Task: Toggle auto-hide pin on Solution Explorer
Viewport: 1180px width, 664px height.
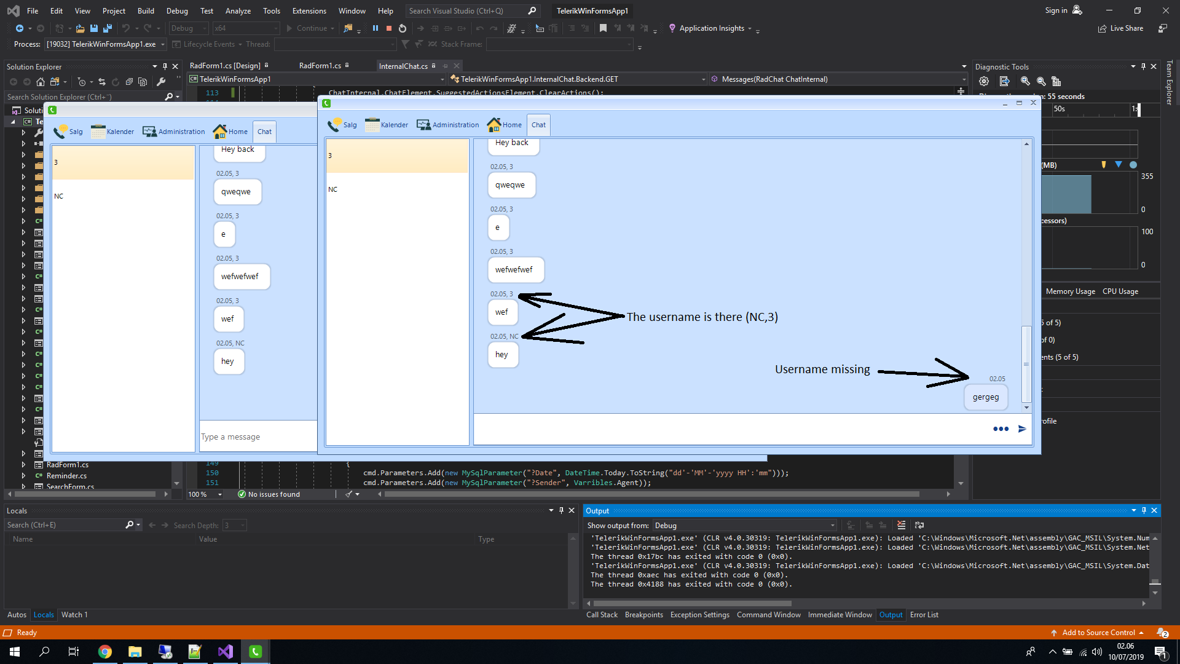Action: (x=165, y=66)
